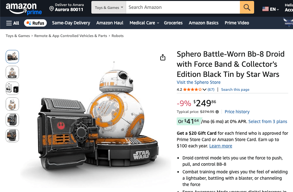Open the Price history link
The image size is (293, 192).
[x=237, y=112]
